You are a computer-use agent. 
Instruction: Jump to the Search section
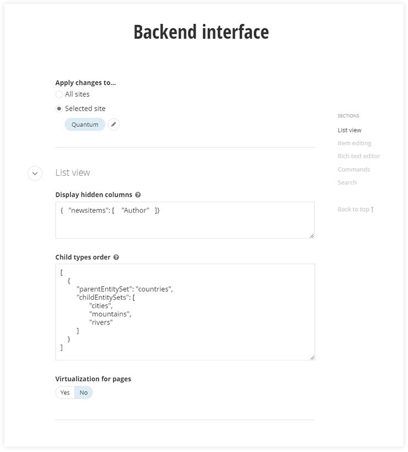tap(347, 182)
